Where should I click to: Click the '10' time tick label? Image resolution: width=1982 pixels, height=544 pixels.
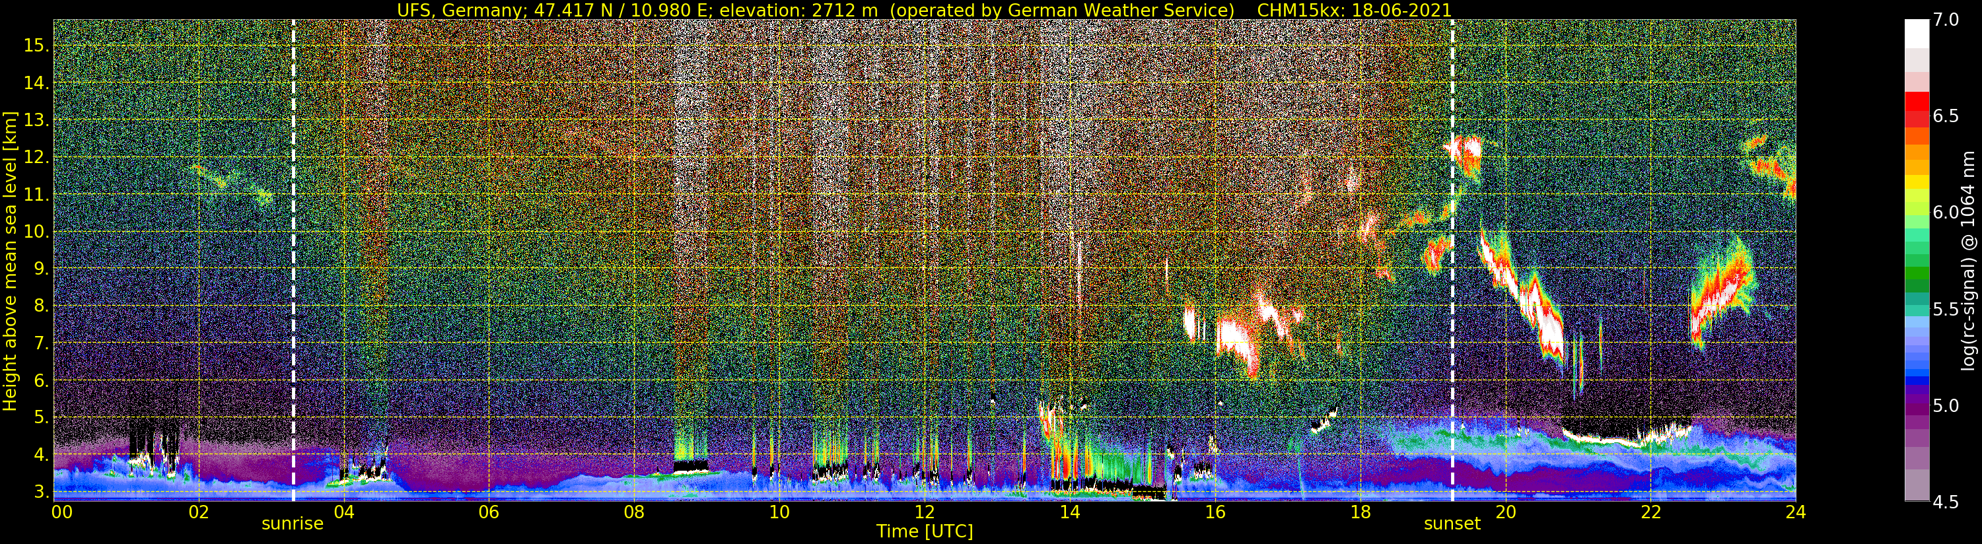click(x=779, y=512)
